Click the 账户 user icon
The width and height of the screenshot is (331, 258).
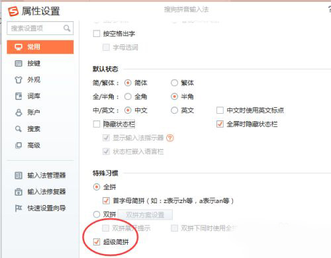tap(19, 112)
